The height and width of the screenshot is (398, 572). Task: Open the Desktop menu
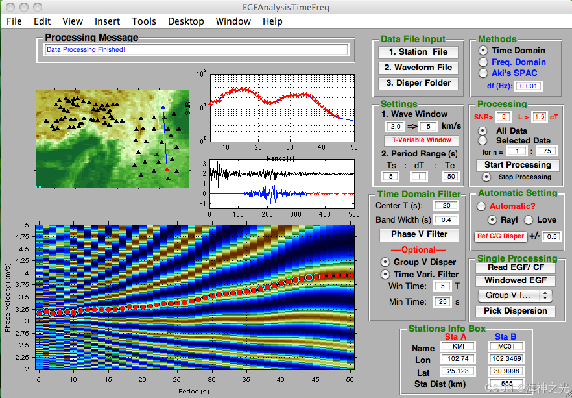pos(185,21)
